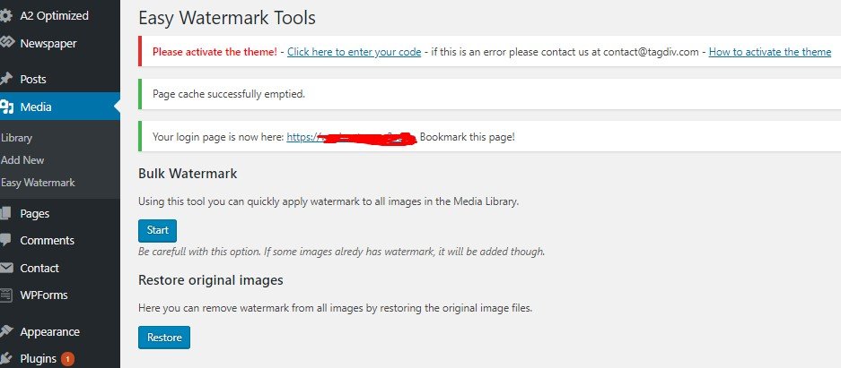The image size is (841, 368).
Task: Click the Posts pin icon
Action: tap(6, 80)
